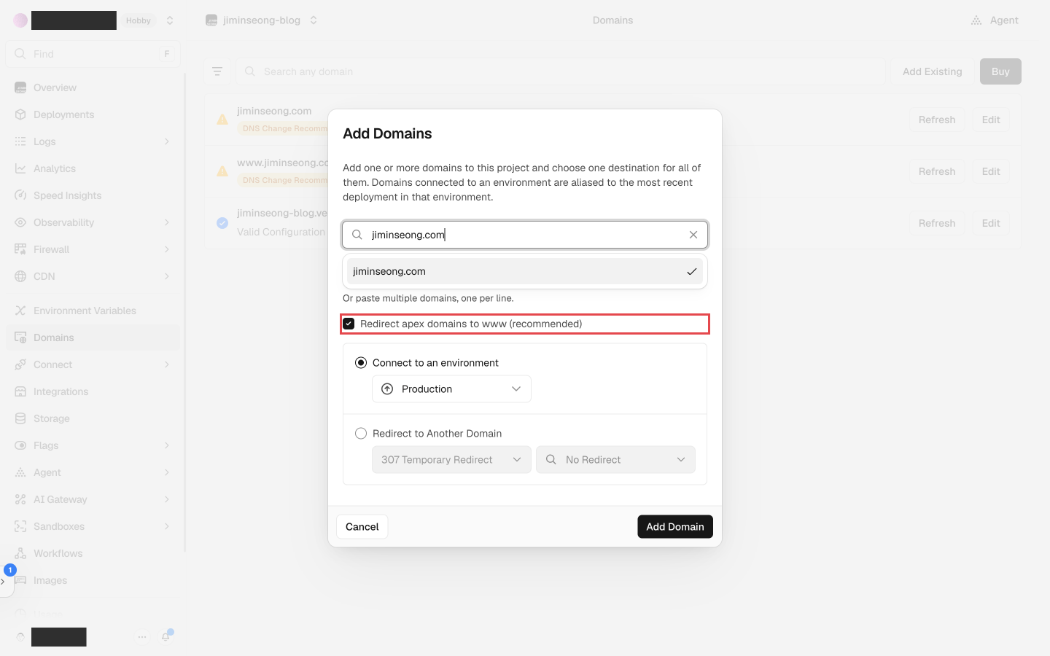Click the Agent icon in top bar
1050x656 pixels.
point(976,20)
